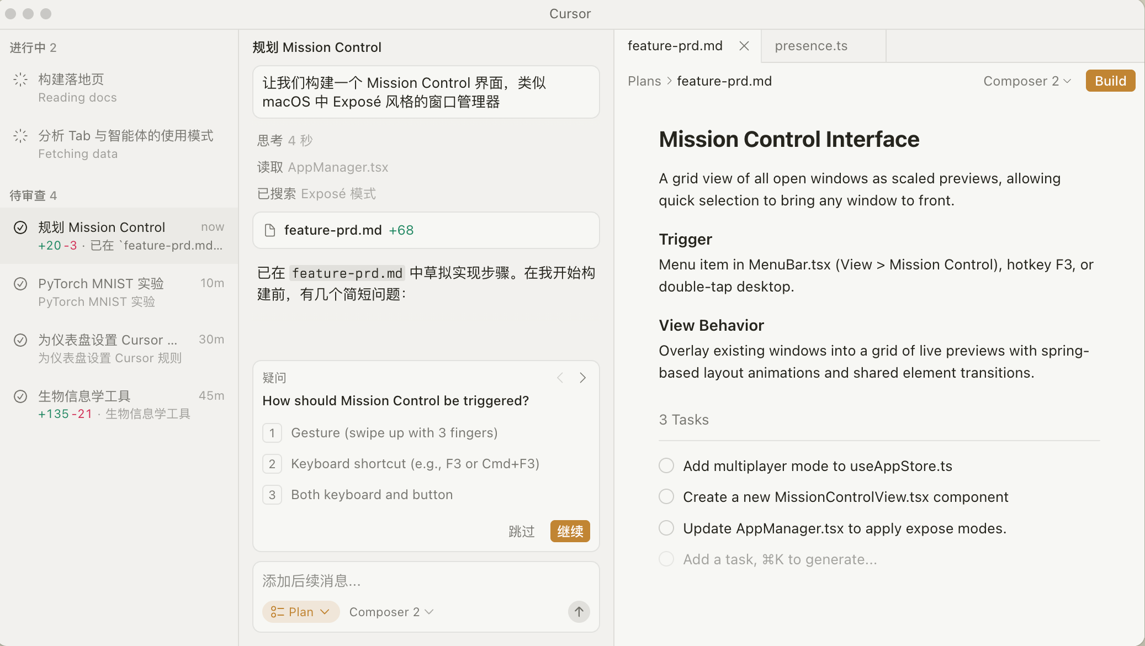
Task: Toggle task Add multiplayer mode to useAppStore.ts
Action: (x=666, y=465)
